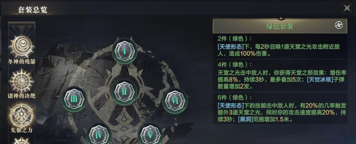The image size is (356, 144).
Task: Select the 4件（绿色） bonus entry
Action: click(280, 76)
